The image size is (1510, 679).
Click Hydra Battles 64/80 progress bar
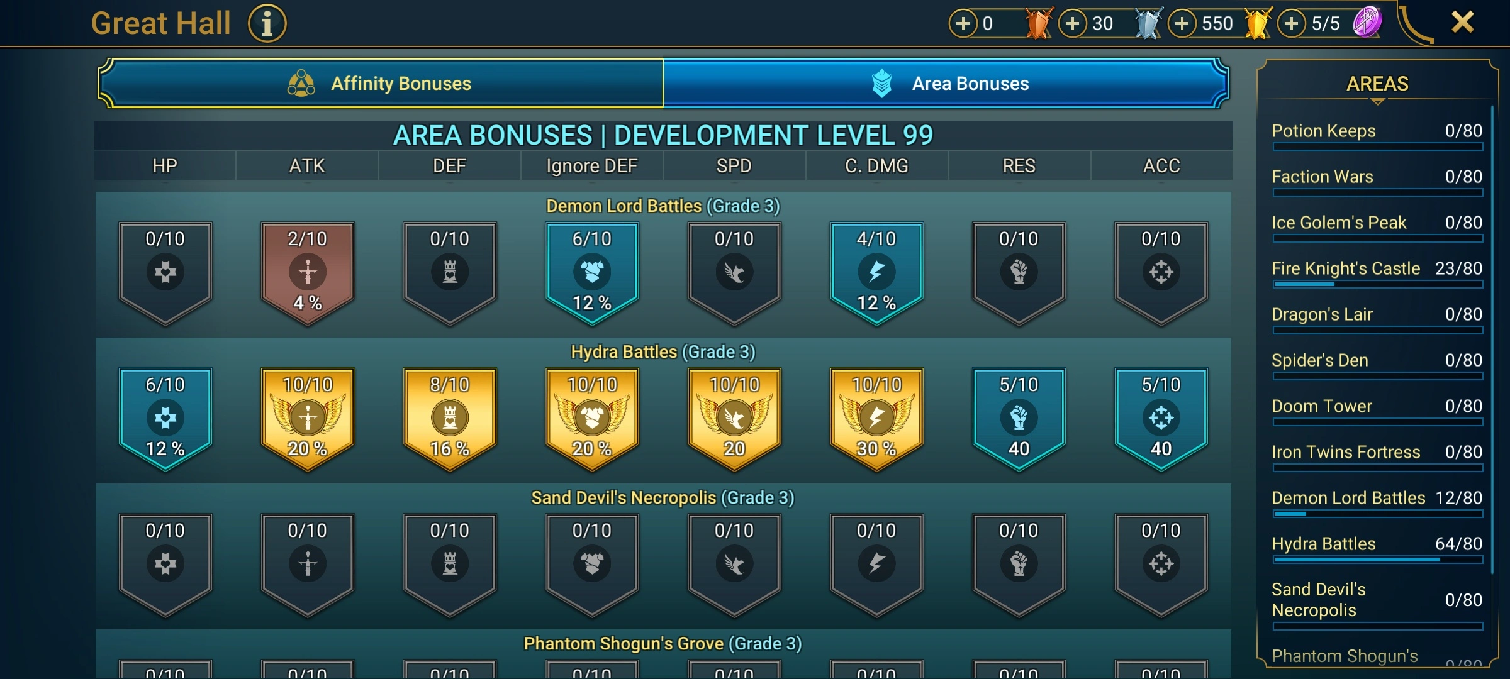click(1377, 560)
